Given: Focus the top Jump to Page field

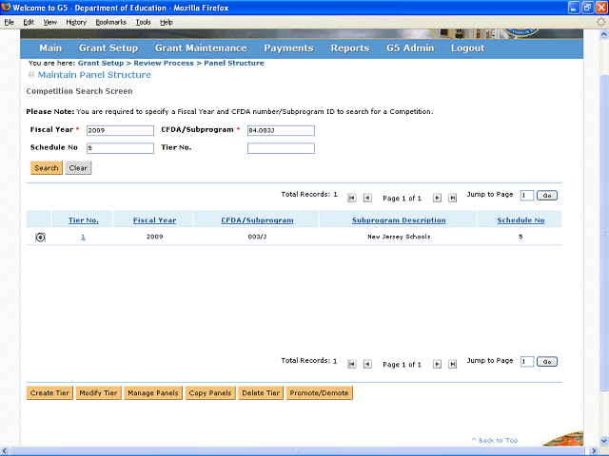Looking at the screenshot, I should tap(526, 196).
